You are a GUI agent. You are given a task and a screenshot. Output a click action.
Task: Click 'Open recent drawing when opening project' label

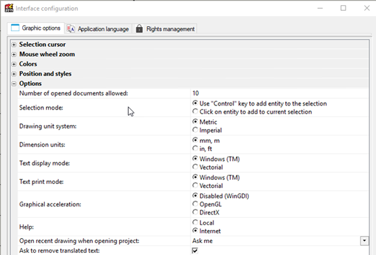pos(79,241)
